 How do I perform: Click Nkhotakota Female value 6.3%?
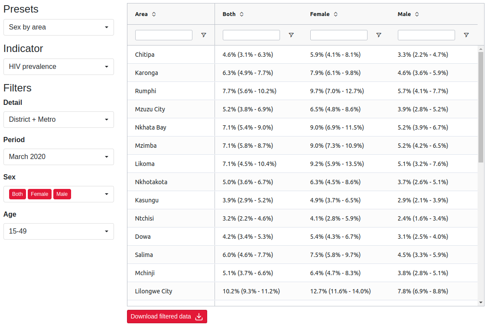click(335, 182)
